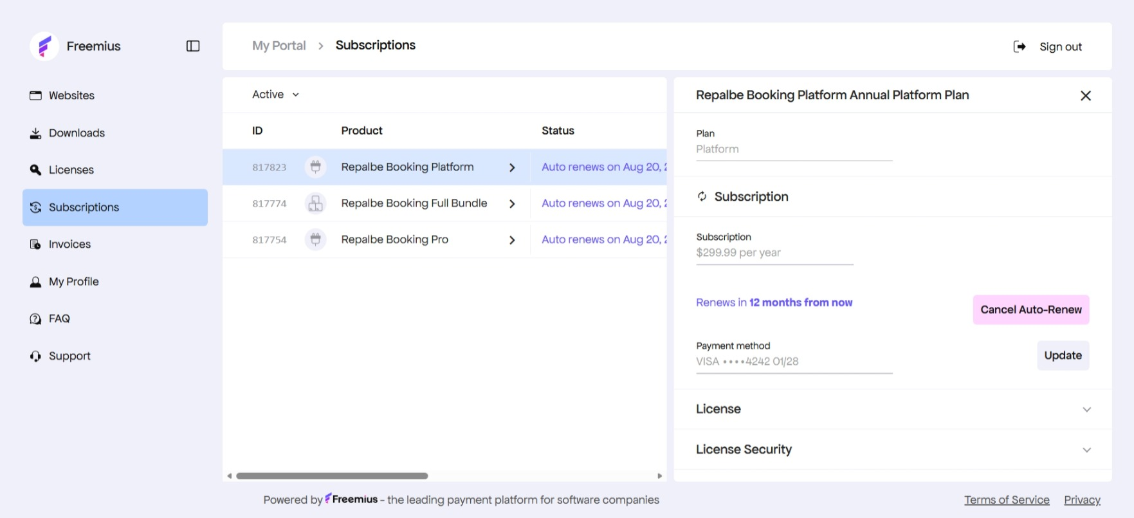This screenshot has height=518, width=1134.
Task: Click the table scrollbar right arrow
Action: click(x=659, y=476)
